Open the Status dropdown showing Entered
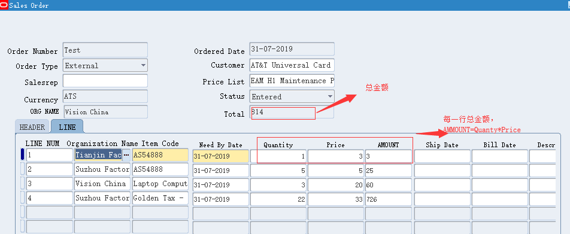The image size is (570, 234). coord(330,97)
